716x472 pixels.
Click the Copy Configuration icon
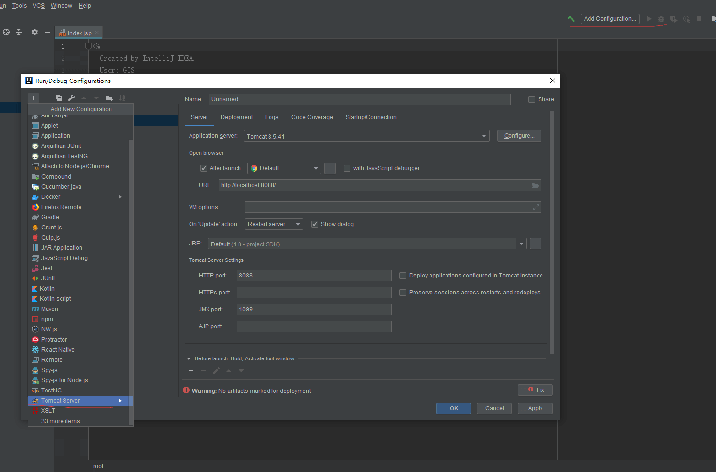point(59,98)
